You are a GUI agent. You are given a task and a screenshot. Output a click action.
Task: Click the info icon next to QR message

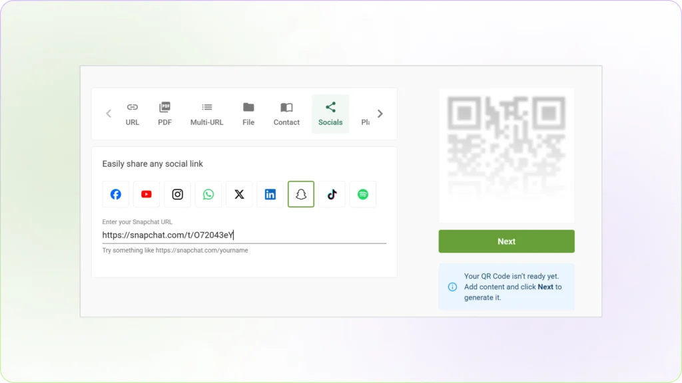[452, 287]
